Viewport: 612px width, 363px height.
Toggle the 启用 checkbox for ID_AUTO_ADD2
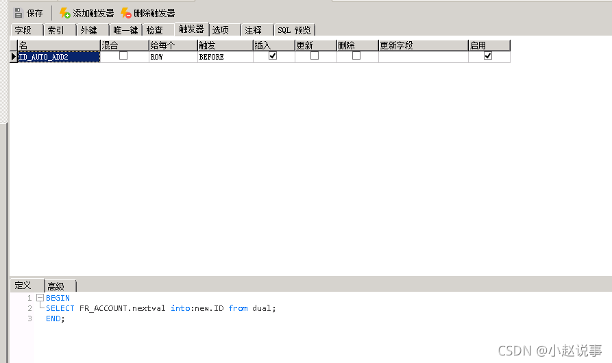coord(488,55)
